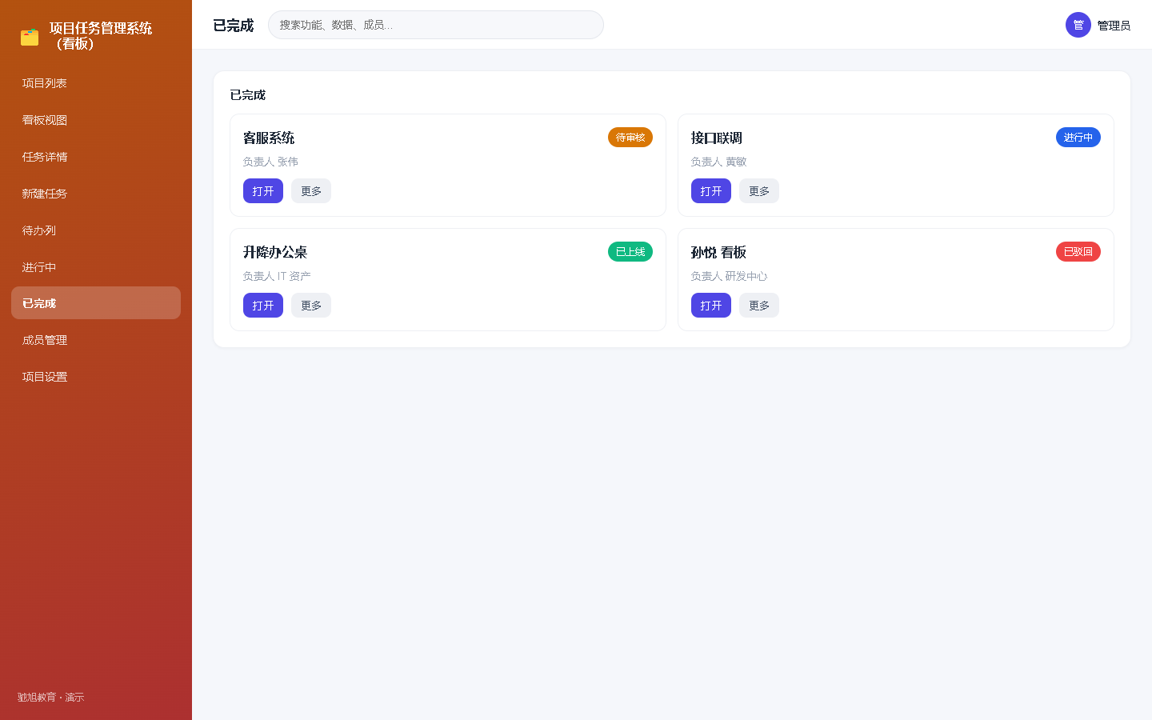Click 打开 on the 客服系统 card
This screenshot has width=1152, height=720.
263,191
